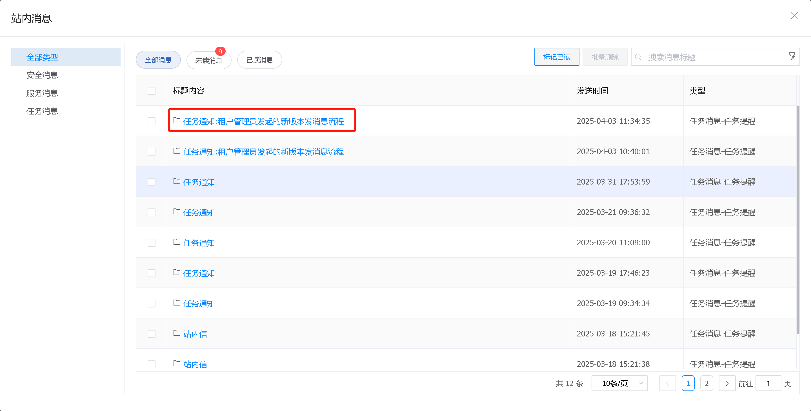Image resolution: width=811 pixels, height=411 pixels.
Task: Click the search magnifier icon
Action: [638, 57]
